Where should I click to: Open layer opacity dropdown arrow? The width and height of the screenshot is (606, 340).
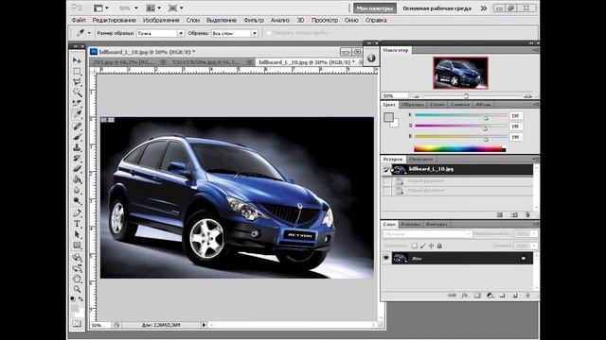pos(534,234)
